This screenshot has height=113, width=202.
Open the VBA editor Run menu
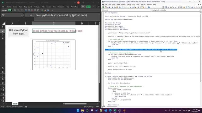coord(134,5)
